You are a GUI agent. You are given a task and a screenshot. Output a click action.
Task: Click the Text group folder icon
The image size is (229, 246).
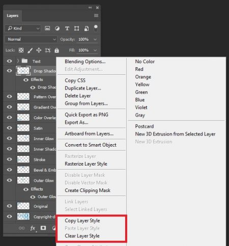(x=24, y=61)
